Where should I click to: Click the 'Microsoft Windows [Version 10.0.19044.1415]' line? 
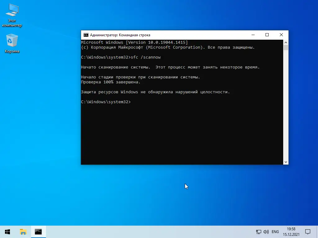tap(134, 42)
